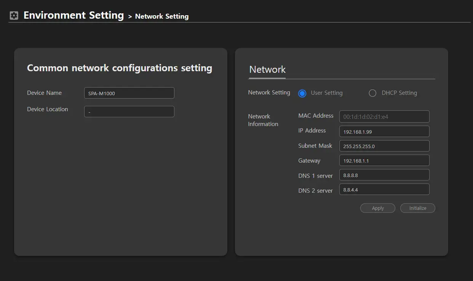Image resolution: width=473 pixels, height=281 pixels.
Task: Click the Device Name label
Action: [x=44, y=93]
